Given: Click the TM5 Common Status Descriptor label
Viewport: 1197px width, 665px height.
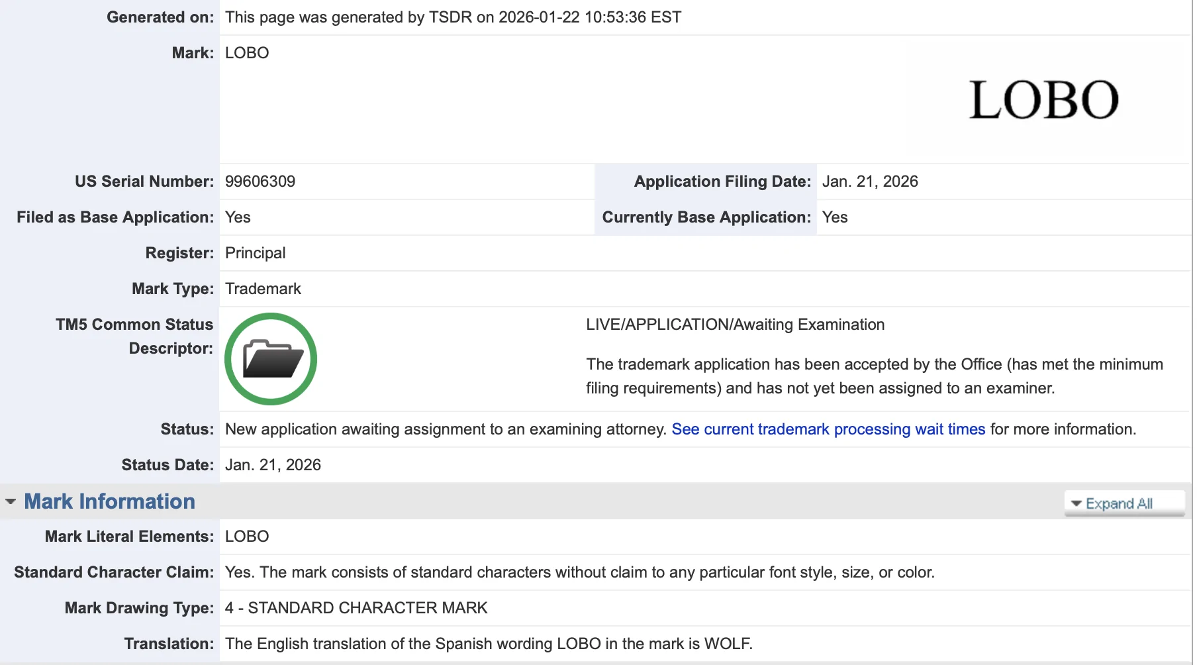Looking at the screenshot, I should (x=134, y=336).
